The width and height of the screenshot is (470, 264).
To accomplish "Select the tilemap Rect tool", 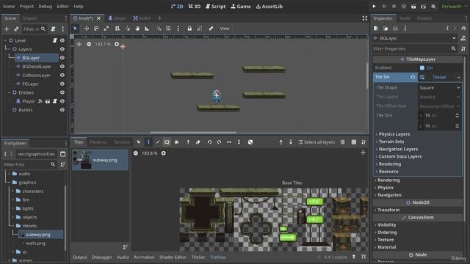I will point(167,142).
